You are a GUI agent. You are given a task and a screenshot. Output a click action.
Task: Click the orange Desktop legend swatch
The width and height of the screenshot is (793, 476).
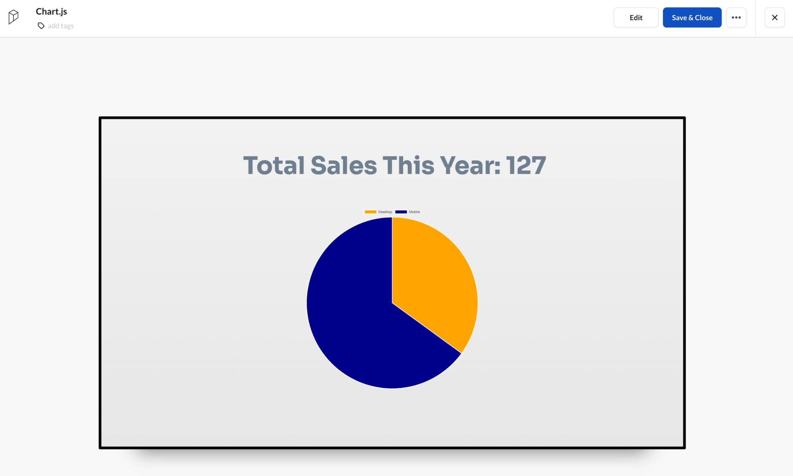tap(370, 212)
